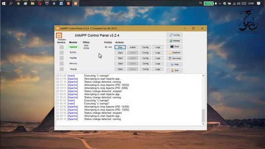Viewport: 265px width, 149px height.
Task: Open the Settings gear in the taskbar
Action: [x=54, y=3]
